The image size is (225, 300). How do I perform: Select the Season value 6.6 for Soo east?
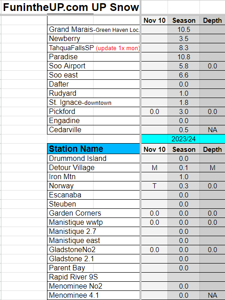click(x=183, y=75)
